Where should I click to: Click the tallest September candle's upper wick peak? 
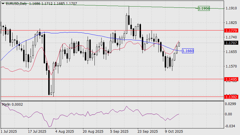tap(129, 7)
